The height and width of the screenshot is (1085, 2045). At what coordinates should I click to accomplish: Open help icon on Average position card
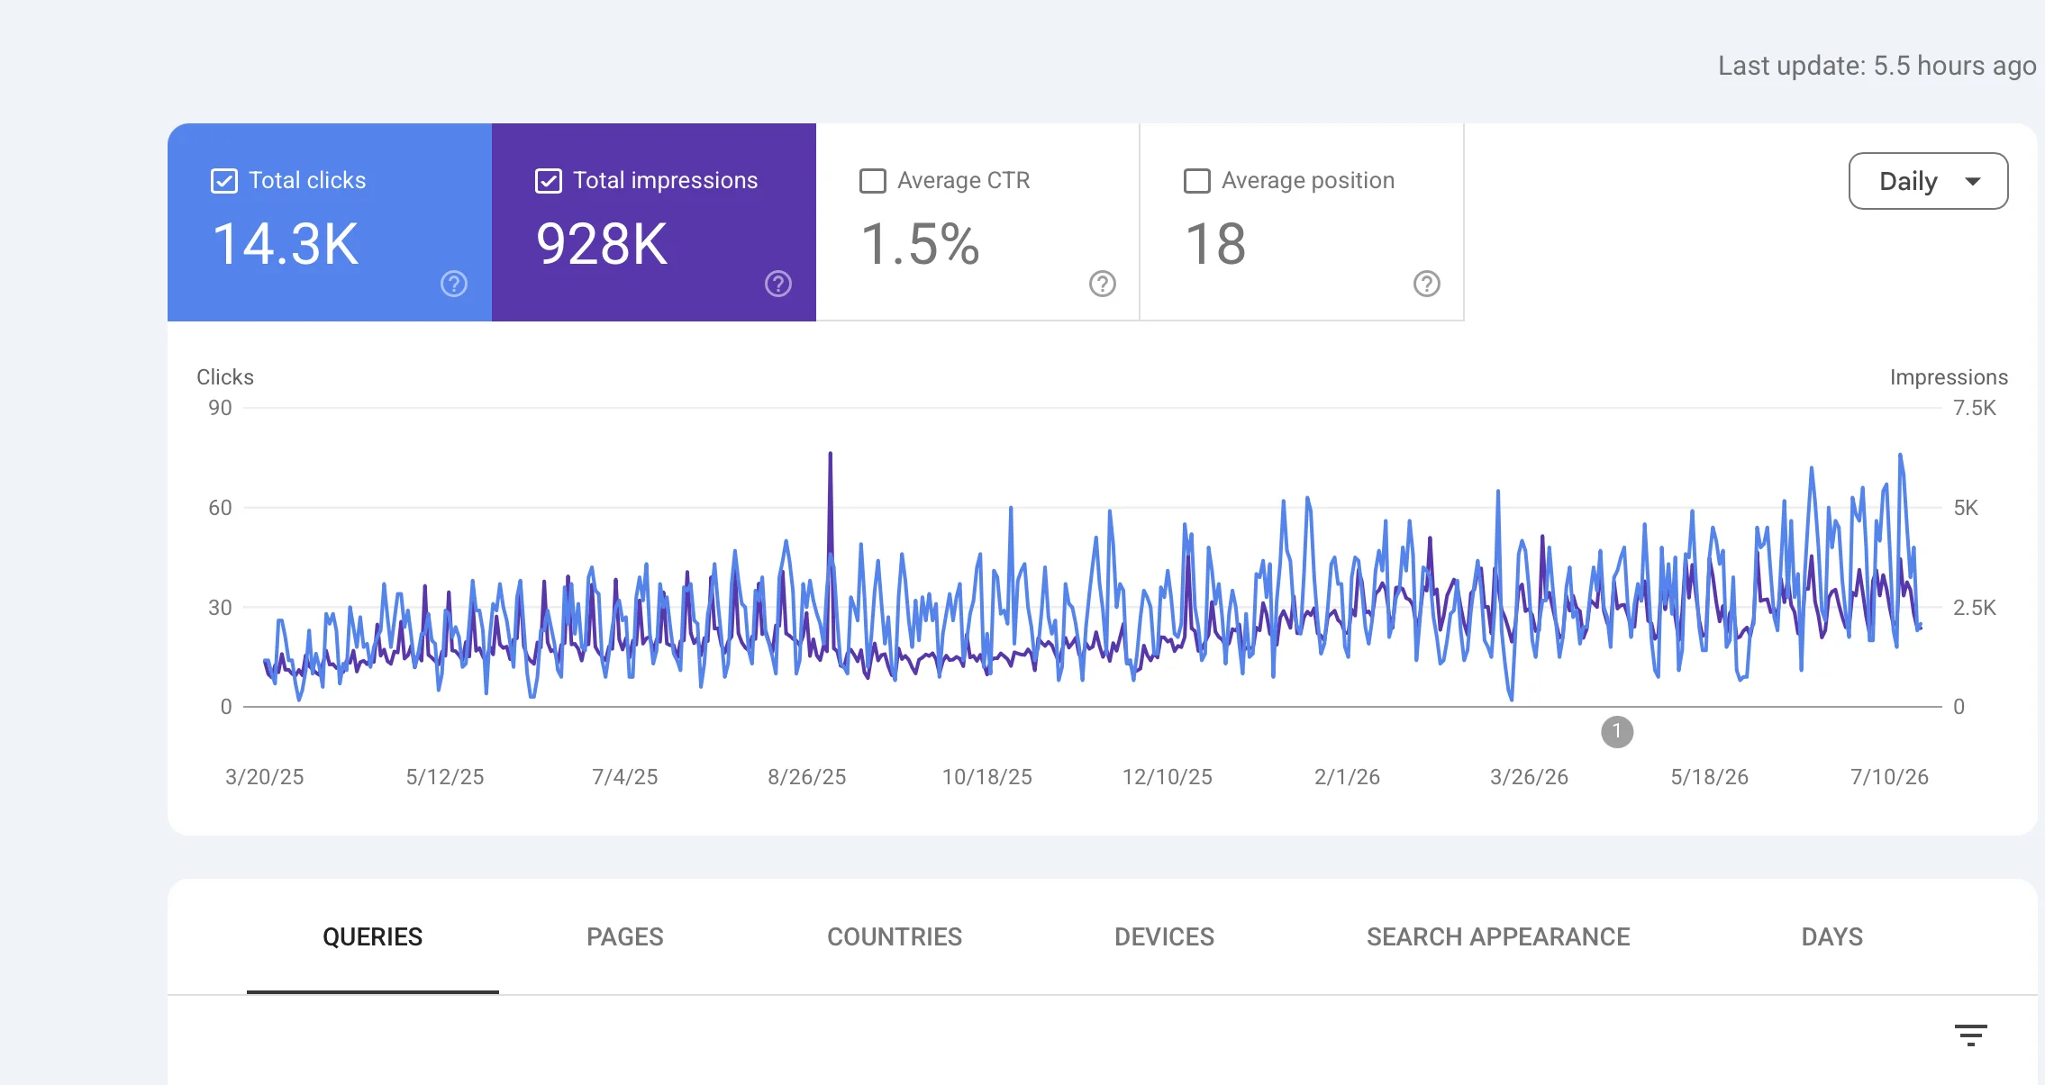point(1427,284)
